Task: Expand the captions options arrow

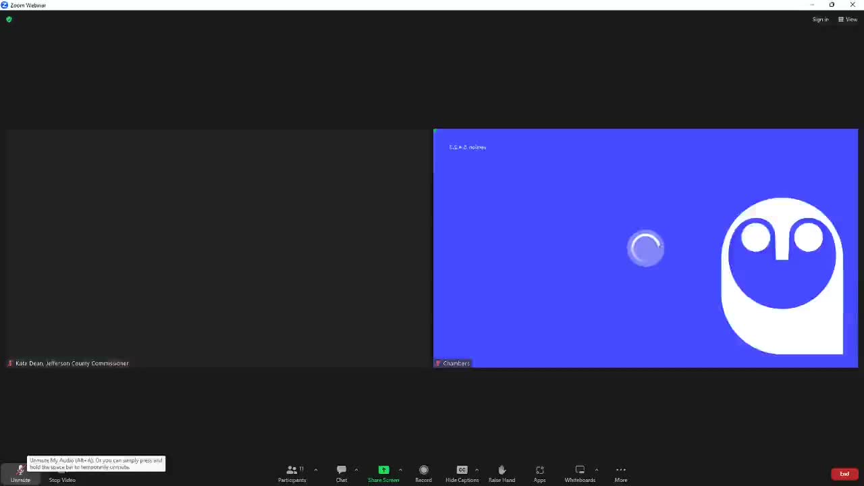Action: [477, 470]
